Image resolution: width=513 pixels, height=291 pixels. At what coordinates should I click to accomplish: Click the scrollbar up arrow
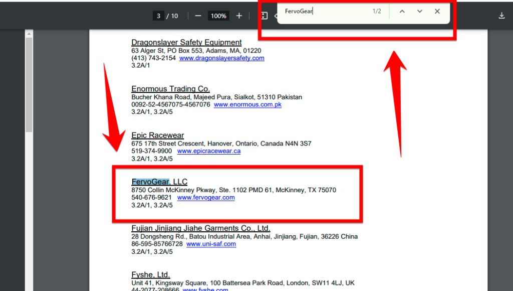tap(29, 34)
